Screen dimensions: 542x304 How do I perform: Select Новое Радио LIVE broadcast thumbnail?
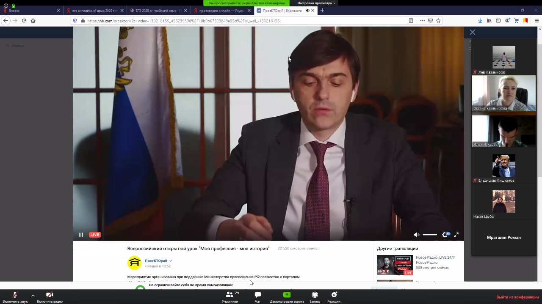[x=394, y=265]
